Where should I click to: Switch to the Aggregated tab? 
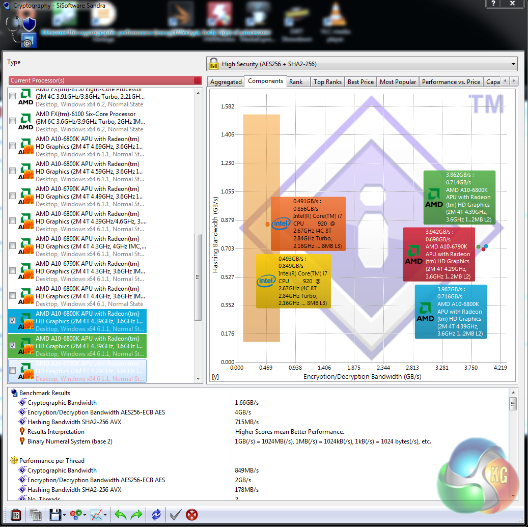(x=226, y=81)
